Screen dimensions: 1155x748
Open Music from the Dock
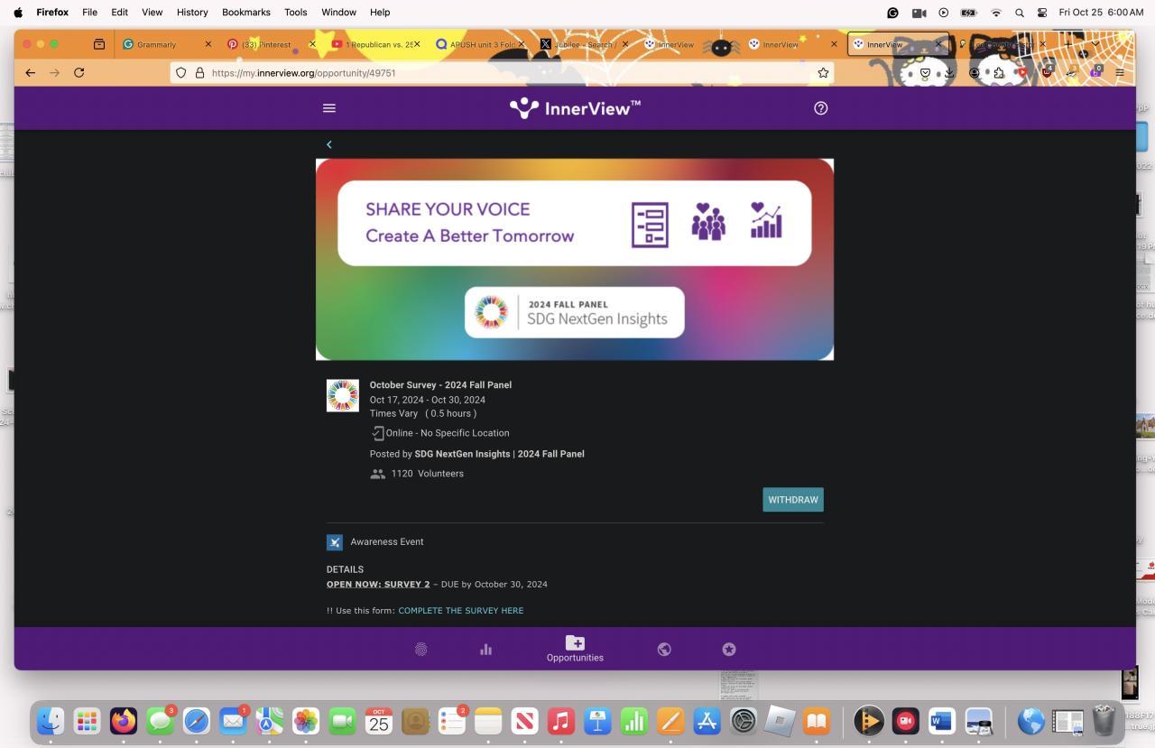pyautogui.click(x=561, y=721)
